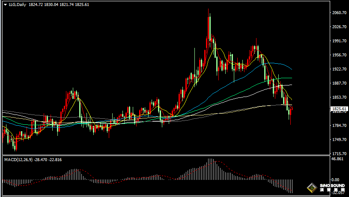Select the LLG,Daily symbol title

tap(18, 4)
